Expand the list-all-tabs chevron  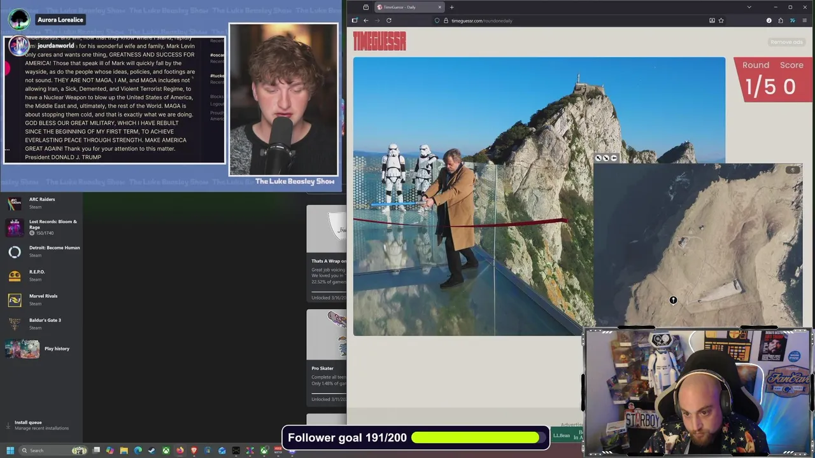pyautogui.click(x=749, y=7)
